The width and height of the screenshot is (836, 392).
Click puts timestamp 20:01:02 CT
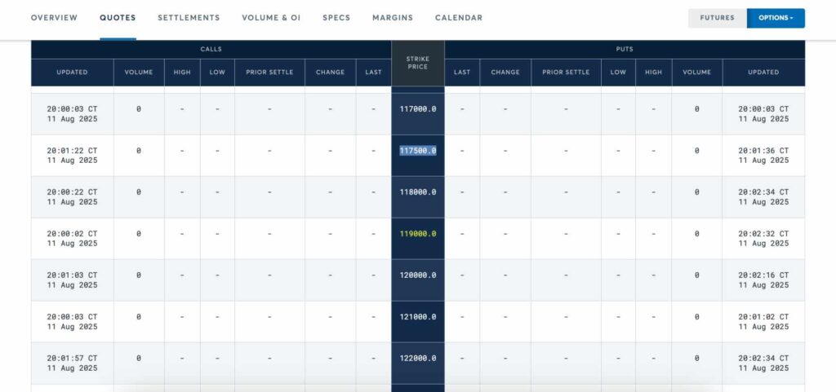click(763, 316)
